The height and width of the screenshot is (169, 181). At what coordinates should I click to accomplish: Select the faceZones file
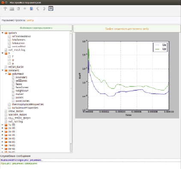[22, 87]
